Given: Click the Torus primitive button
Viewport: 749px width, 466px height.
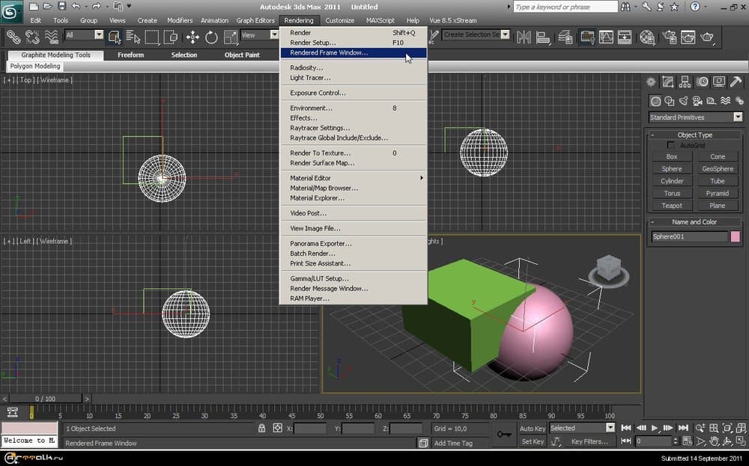Looking at the screenshot, I should pyautogui.click(x=672, y=193).
